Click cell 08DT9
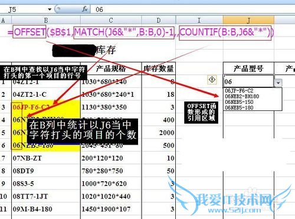This screenshot has height=219, width=295. (46, 171)
